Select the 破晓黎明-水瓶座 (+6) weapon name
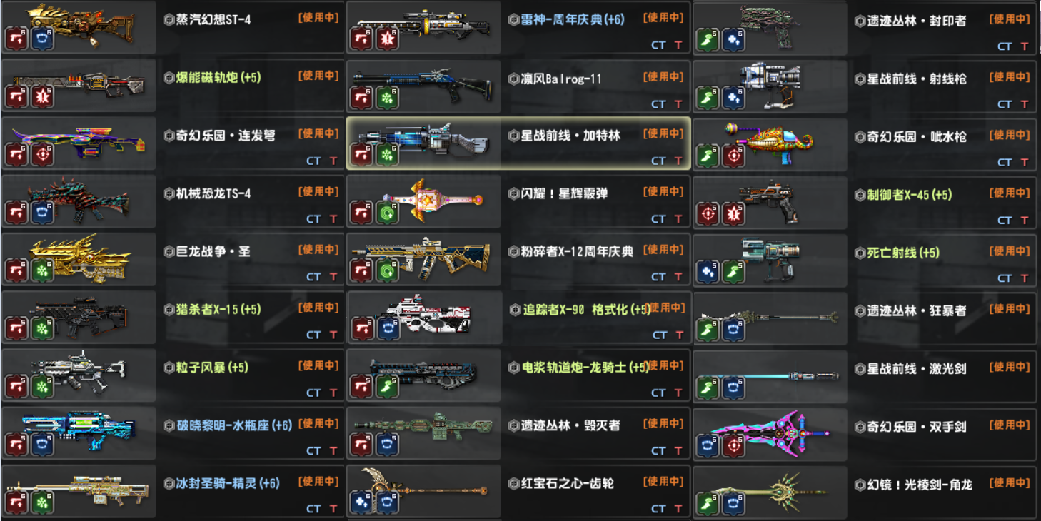The image size is (1041, 521). coord(234,425)
